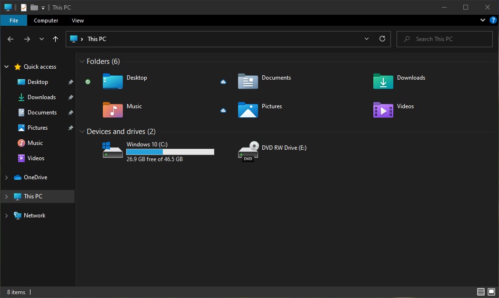Click the This PC breadcrumb in address bar
This screenshot has width=499, height=298.
coord(97,39)
